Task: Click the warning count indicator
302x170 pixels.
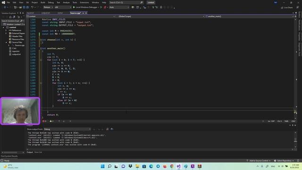Action: pyautogui.click(x=51, y=121)
